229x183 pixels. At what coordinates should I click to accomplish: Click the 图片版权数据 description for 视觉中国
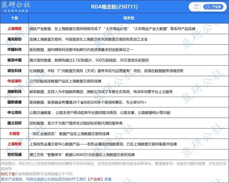(89, 60)
